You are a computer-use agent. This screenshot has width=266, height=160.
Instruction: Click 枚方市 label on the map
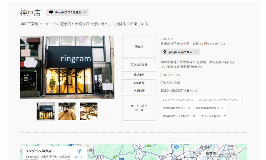pos(211,154)
